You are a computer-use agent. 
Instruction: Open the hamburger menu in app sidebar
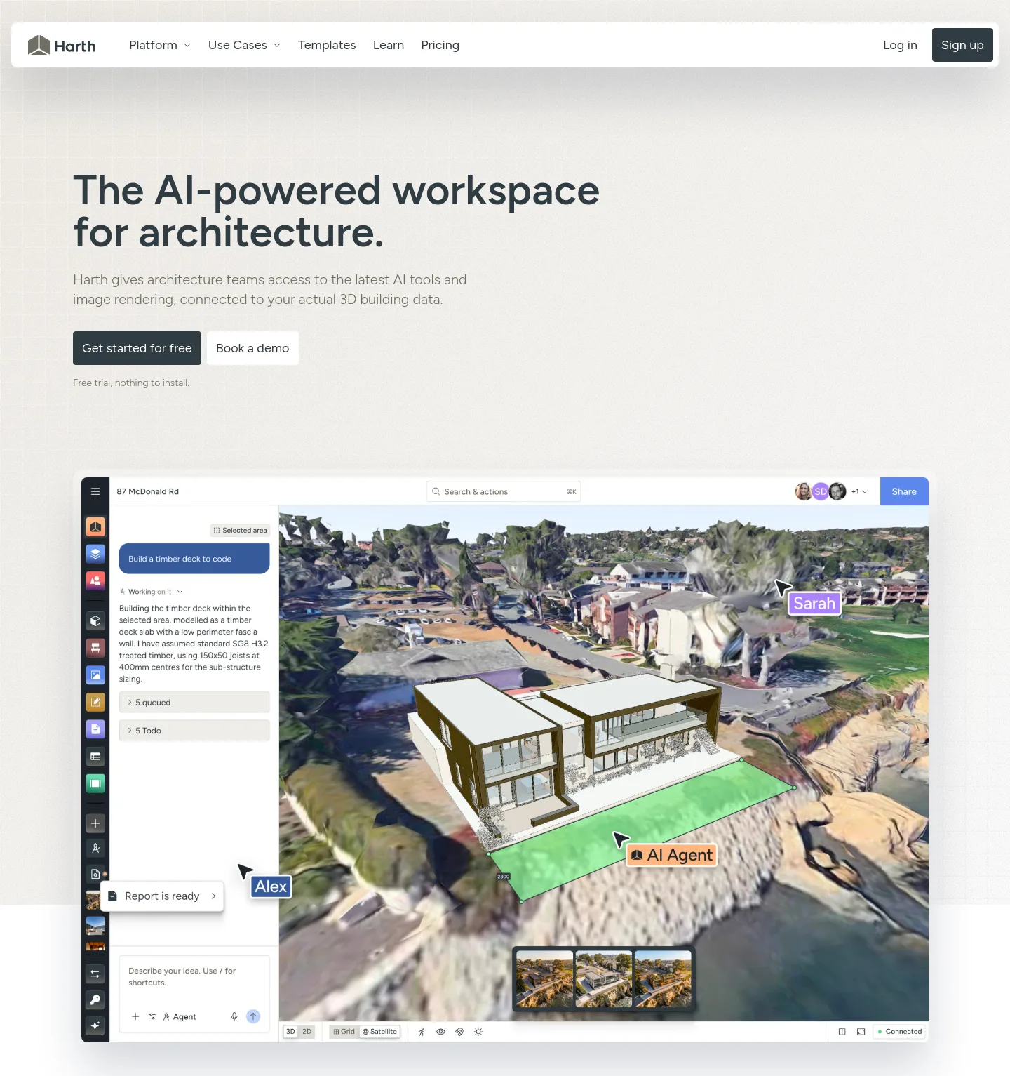95,491
